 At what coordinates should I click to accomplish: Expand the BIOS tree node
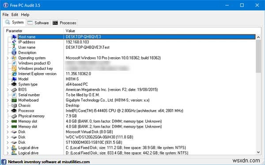[x=8, y=90]
